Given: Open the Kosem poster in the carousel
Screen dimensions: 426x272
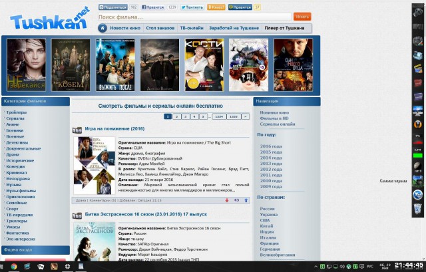Looking at the screenshot, I should pyautogui.click(x=71, y=65).
